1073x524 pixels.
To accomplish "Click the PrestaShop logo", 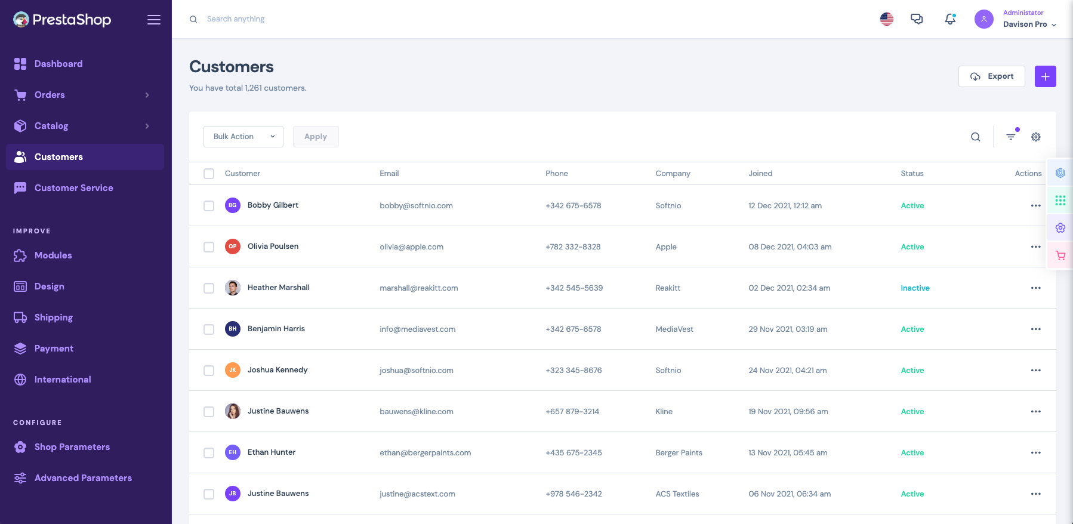I will 62,20.
